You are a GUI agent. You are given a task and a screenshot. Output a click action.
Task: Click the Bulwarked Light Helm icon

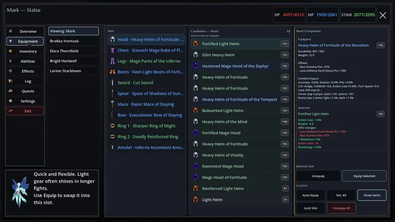[x=196, y=111]
